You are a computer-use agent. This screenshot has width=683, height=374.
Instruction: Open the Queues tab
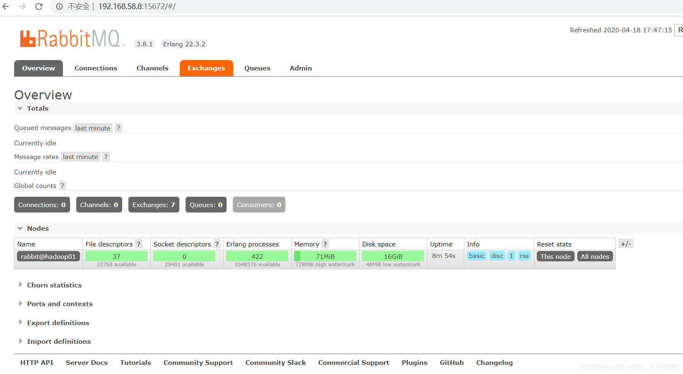257,68
